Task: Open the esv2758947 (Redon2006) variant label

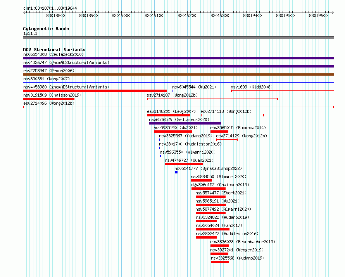Action: point(49,71)
